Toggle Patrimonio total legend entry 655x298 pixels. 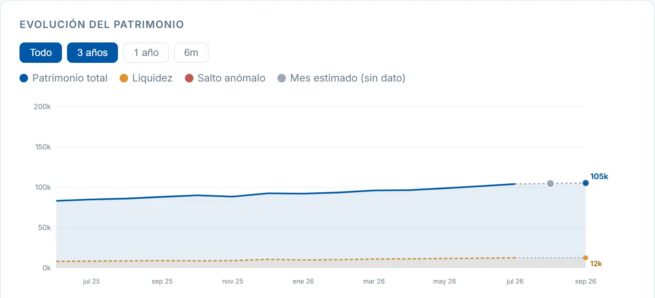pyautogui.click(x=64, y=78)
